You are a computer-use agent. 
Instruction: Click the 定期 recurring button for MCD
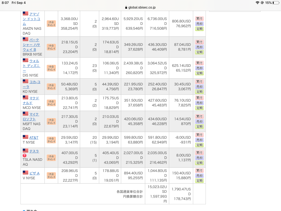(199, 108)
